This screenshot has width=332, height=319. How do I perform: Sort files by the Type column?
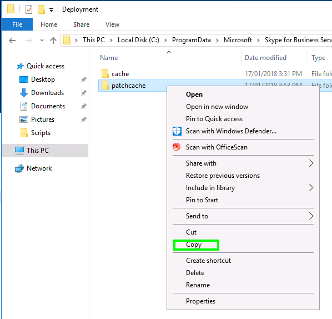tap(319, 58)
